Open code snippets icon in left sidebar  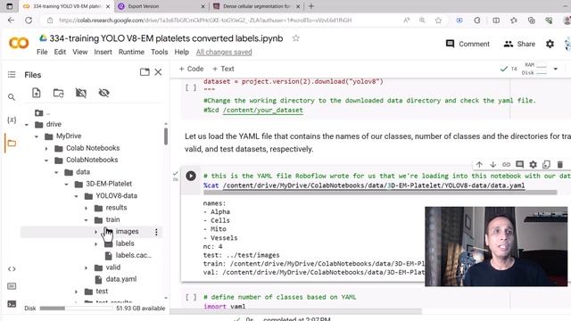click(12, 269)
